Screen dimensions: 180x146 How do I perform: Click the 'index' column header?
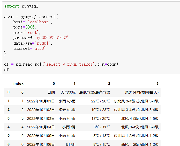[x=18, y=84]
